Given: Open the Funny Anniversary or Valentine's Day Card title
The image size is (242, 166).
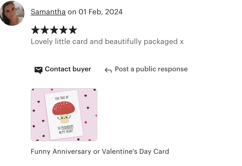Looking at the screenshot, I should click(x=100, y=151).
